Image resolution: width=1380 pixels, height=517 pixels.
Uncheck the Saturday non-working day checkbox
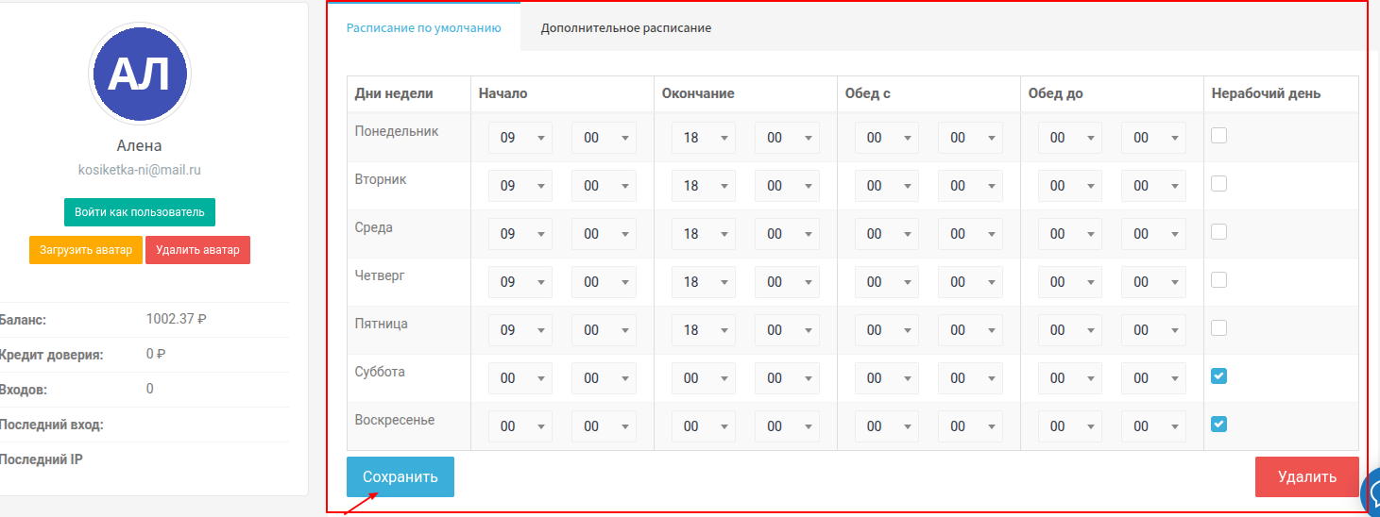point(1218,376)
